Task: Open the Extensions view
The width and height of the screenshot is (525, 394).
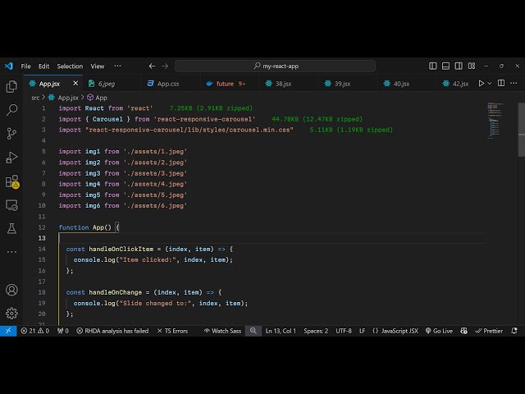Action: coord(11,181)
